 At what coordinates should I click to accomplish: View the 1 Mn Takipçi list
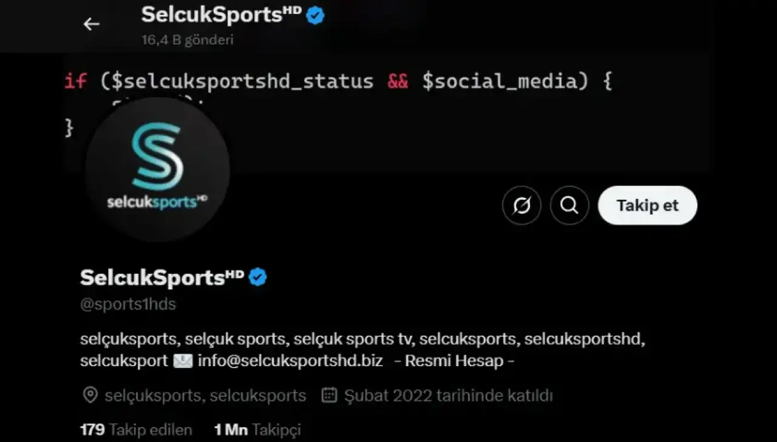pos(257,430)
